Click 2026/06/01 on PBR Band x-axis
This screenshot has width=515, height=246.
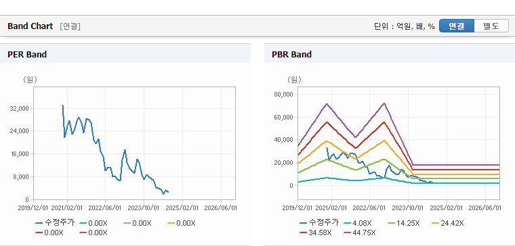click(x=485, y=208)
